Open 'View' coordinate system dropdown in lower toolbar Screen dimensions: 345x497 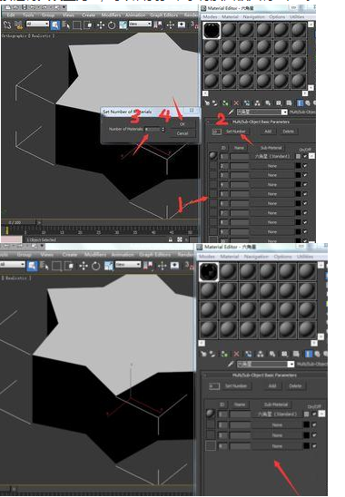click(x=128, y=264)
